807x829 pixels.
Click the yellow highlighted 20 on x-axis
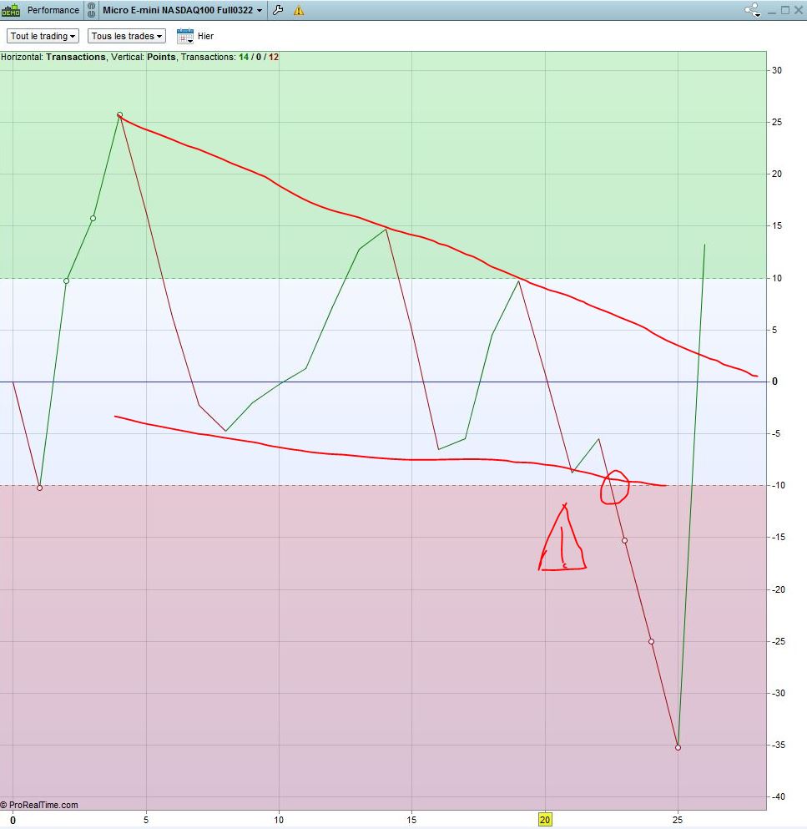click(x=545, y=820)
